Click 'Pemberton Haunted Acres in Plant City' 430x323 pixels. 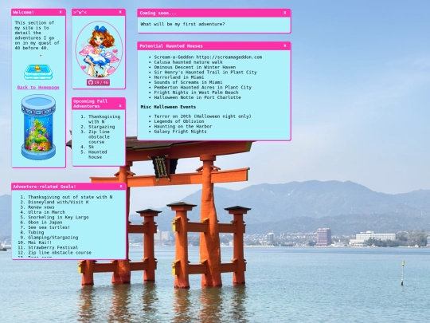tap(203, 88)
